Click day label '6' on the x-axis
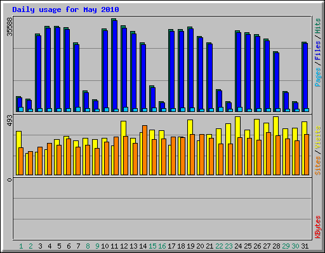Image resolution: width=325 pixels, height=253 pixels. (x=69, y=246)
